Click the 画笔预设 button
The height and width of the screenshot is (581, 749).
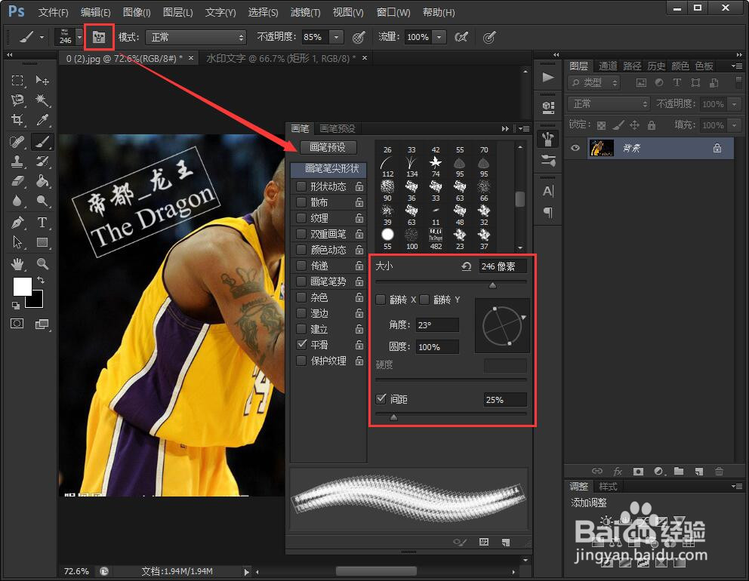click(x=328, y=147)
